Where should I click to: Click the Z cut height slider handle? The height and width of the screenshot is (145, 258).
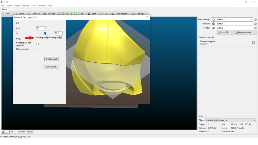(45, 33)
